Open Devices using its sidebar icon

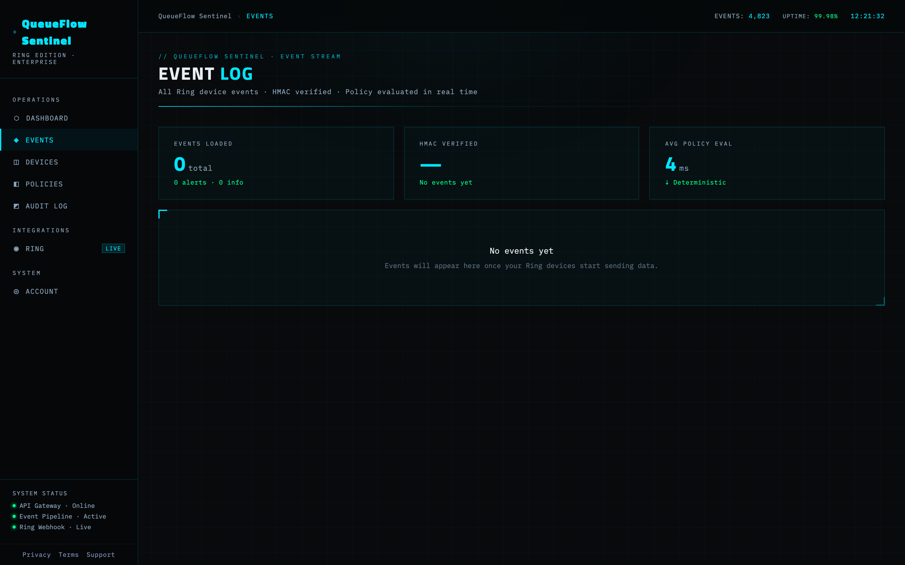coord(16,162)
